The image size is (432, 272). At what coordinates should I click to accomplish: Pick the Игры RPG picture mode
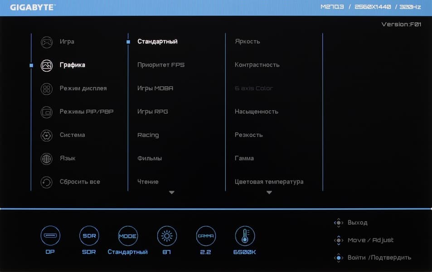click(153, 112)
